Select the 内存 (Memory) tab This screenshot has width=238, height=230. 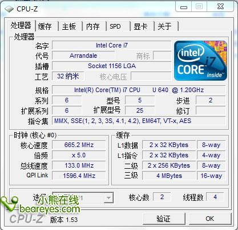tap(93, 26)
